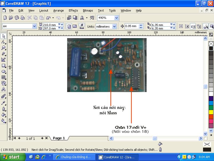Image resolution: width=214 pixels, height=161 pixels.
Task: Click the Windows start button
Action: (x=13, y=157)
